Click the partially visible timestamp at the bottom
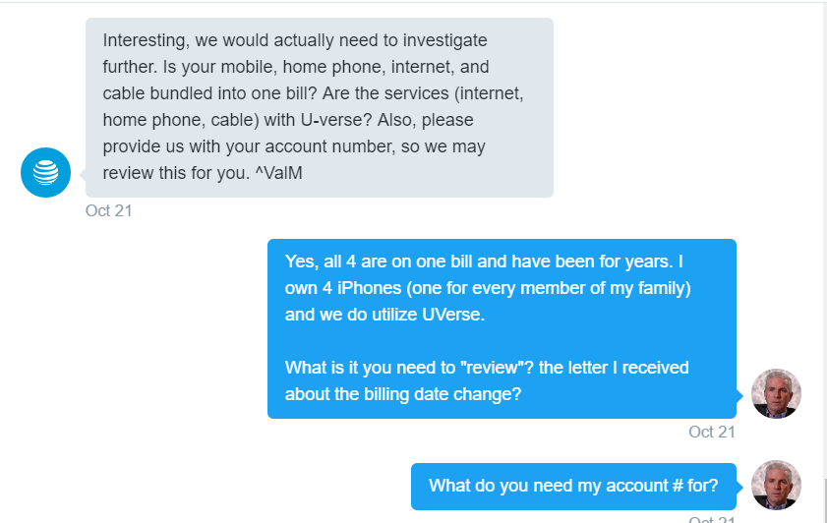827x523 pixels. coord(712,519)
